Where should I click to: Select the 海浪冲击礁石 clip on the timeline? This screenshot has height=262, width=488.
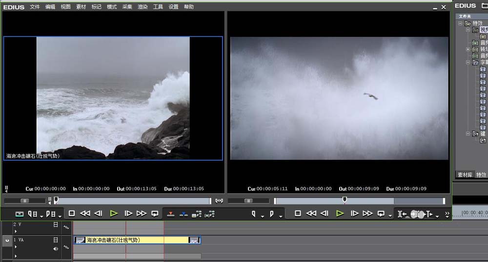click(x=137, y=240)
